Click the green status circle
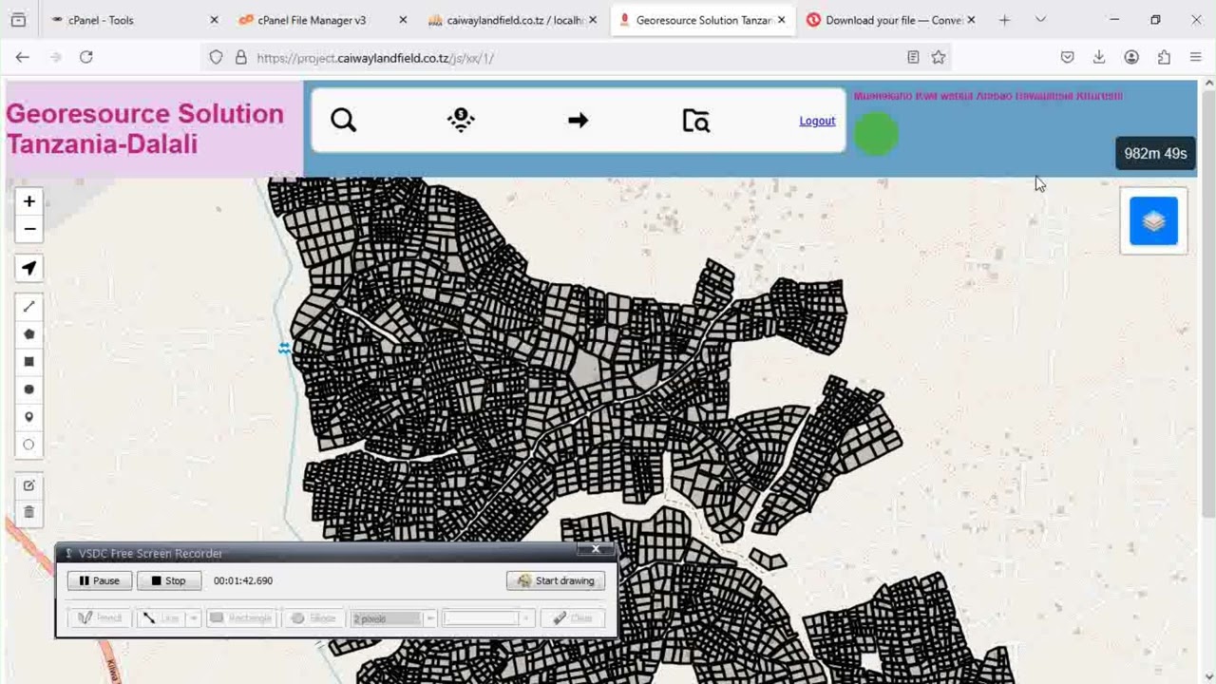The image size is (1216, 684). click(x=876, y=134)
